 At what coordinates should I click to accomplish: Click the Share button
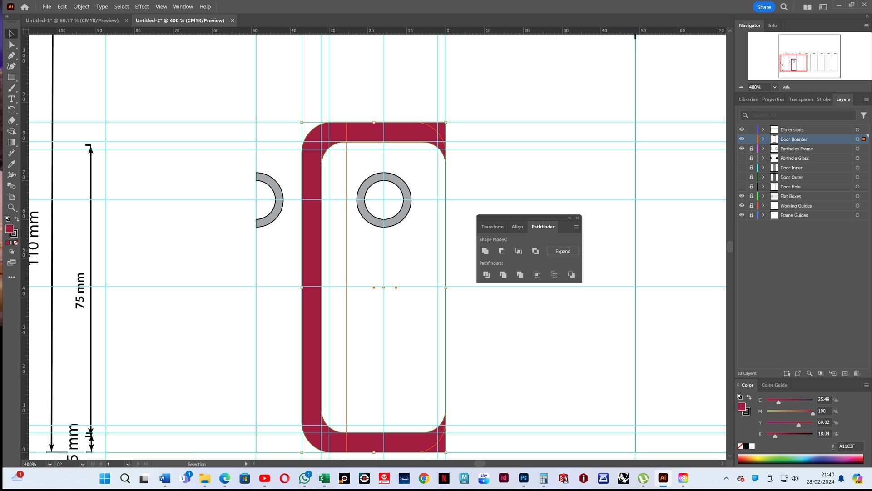pos(763,7)
